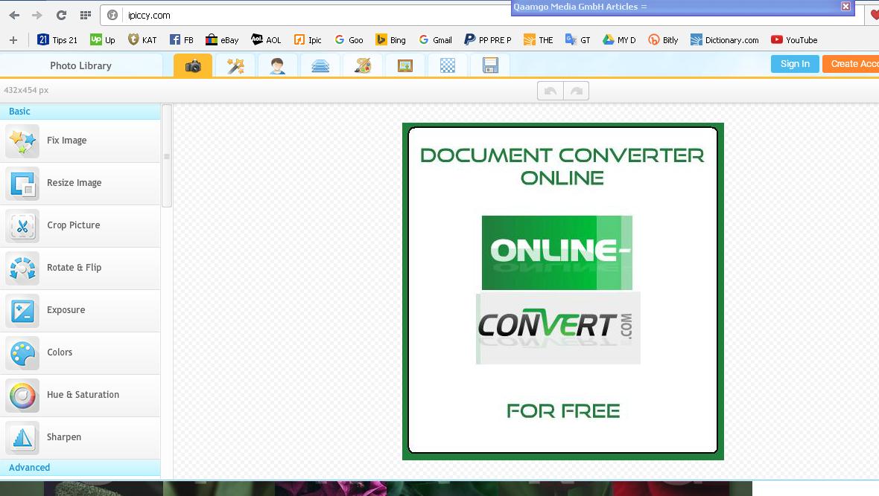Image resolution: width=879 pixels, height=496 pixels.
Task: Open the Bing bookmark
Action: [391, 39]
